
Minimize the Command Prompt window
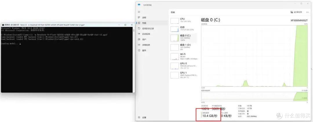click(119, 25)
